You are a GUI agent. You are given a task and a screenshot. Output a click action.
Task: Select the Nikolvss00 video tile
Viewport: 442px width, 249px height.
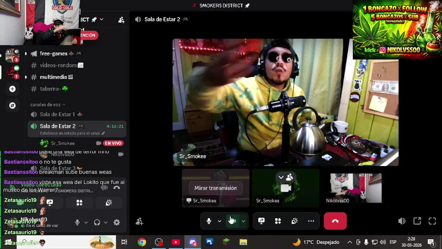pyautogui.click(x=356, y=188)
